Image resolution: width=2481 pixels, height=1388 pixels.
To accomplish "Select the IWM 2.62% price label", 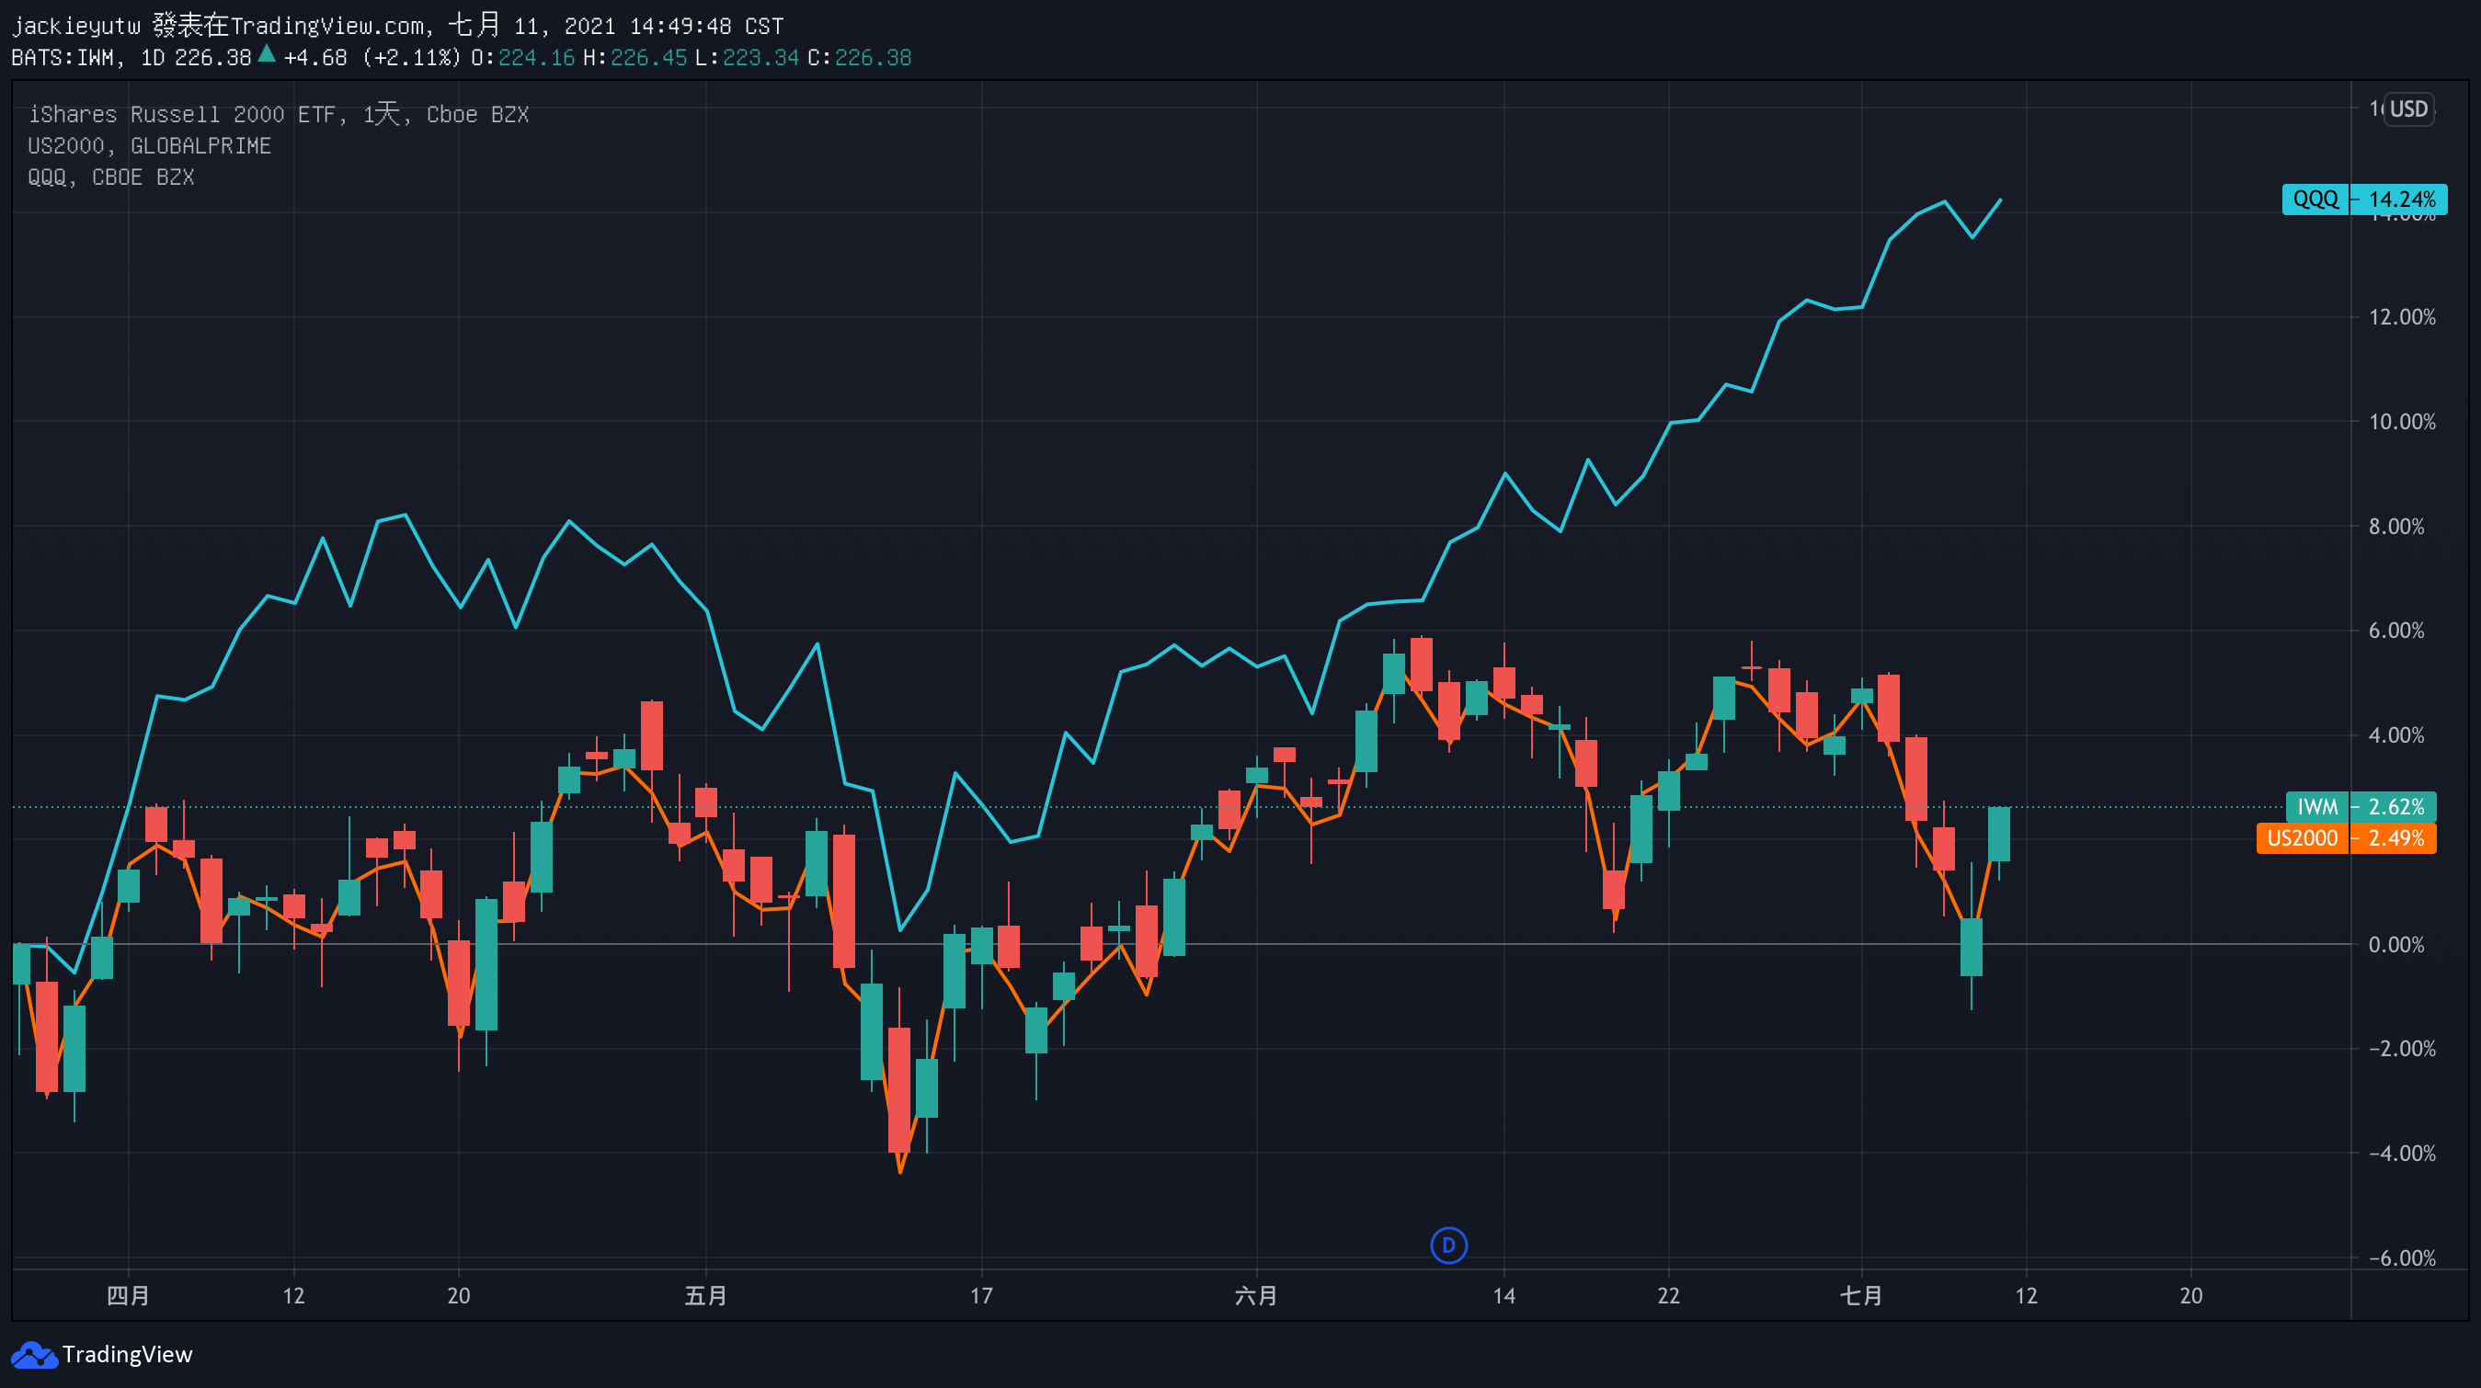I will point(2361,807).
